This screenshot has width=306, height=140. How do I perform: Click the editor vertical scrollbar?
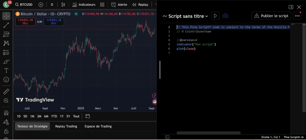coord(304,68)
